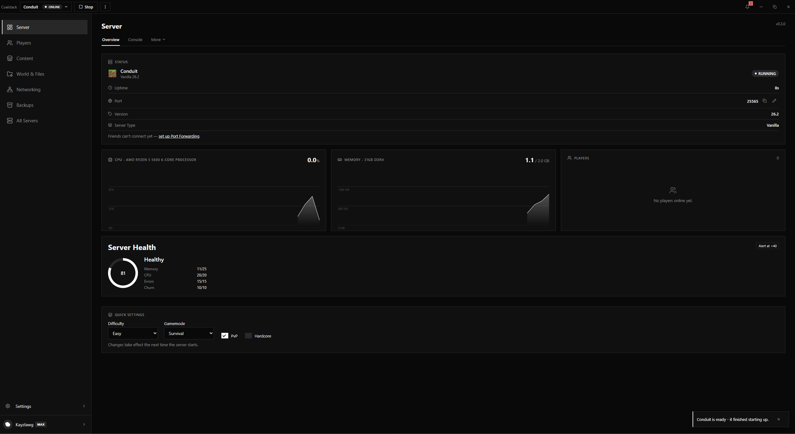Screen dimensions: 795x434
Task: Click the Quick Settings icon
Action: (x=110, y=315)
